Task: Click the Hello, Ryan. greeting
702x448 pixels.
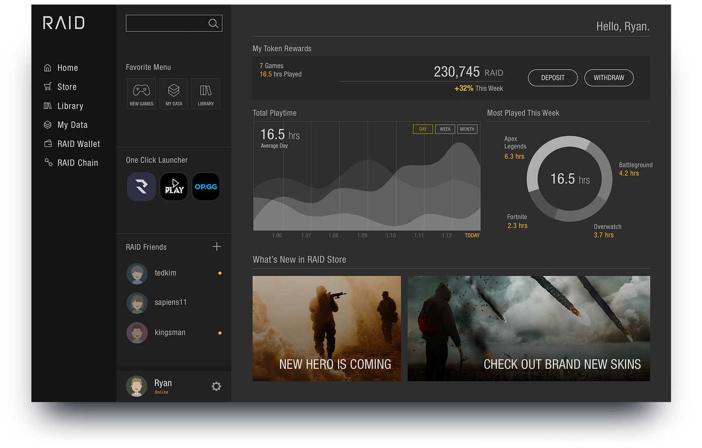Action: (623, 27)
